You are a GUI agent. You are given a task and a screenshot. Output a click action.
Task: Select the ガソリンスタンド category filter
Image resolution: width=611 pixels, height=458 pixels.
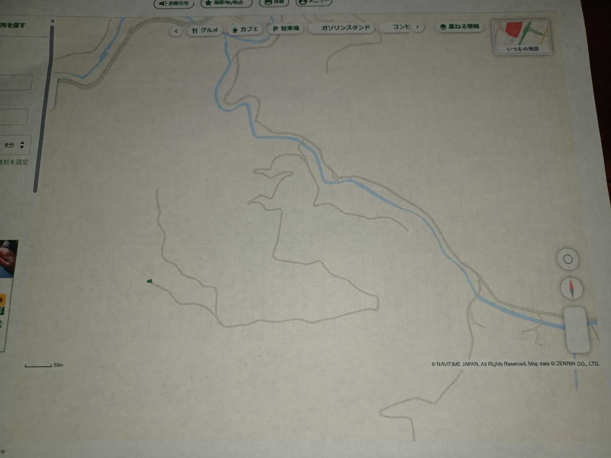[x=345, y=28]
